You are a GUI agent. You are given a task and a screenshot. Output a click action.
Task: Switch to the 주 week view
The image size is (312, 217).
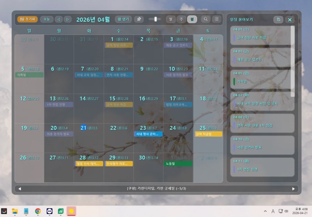coord(181,19)
